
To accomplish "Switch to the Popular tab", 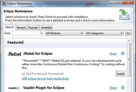I will tap(33, 27).
